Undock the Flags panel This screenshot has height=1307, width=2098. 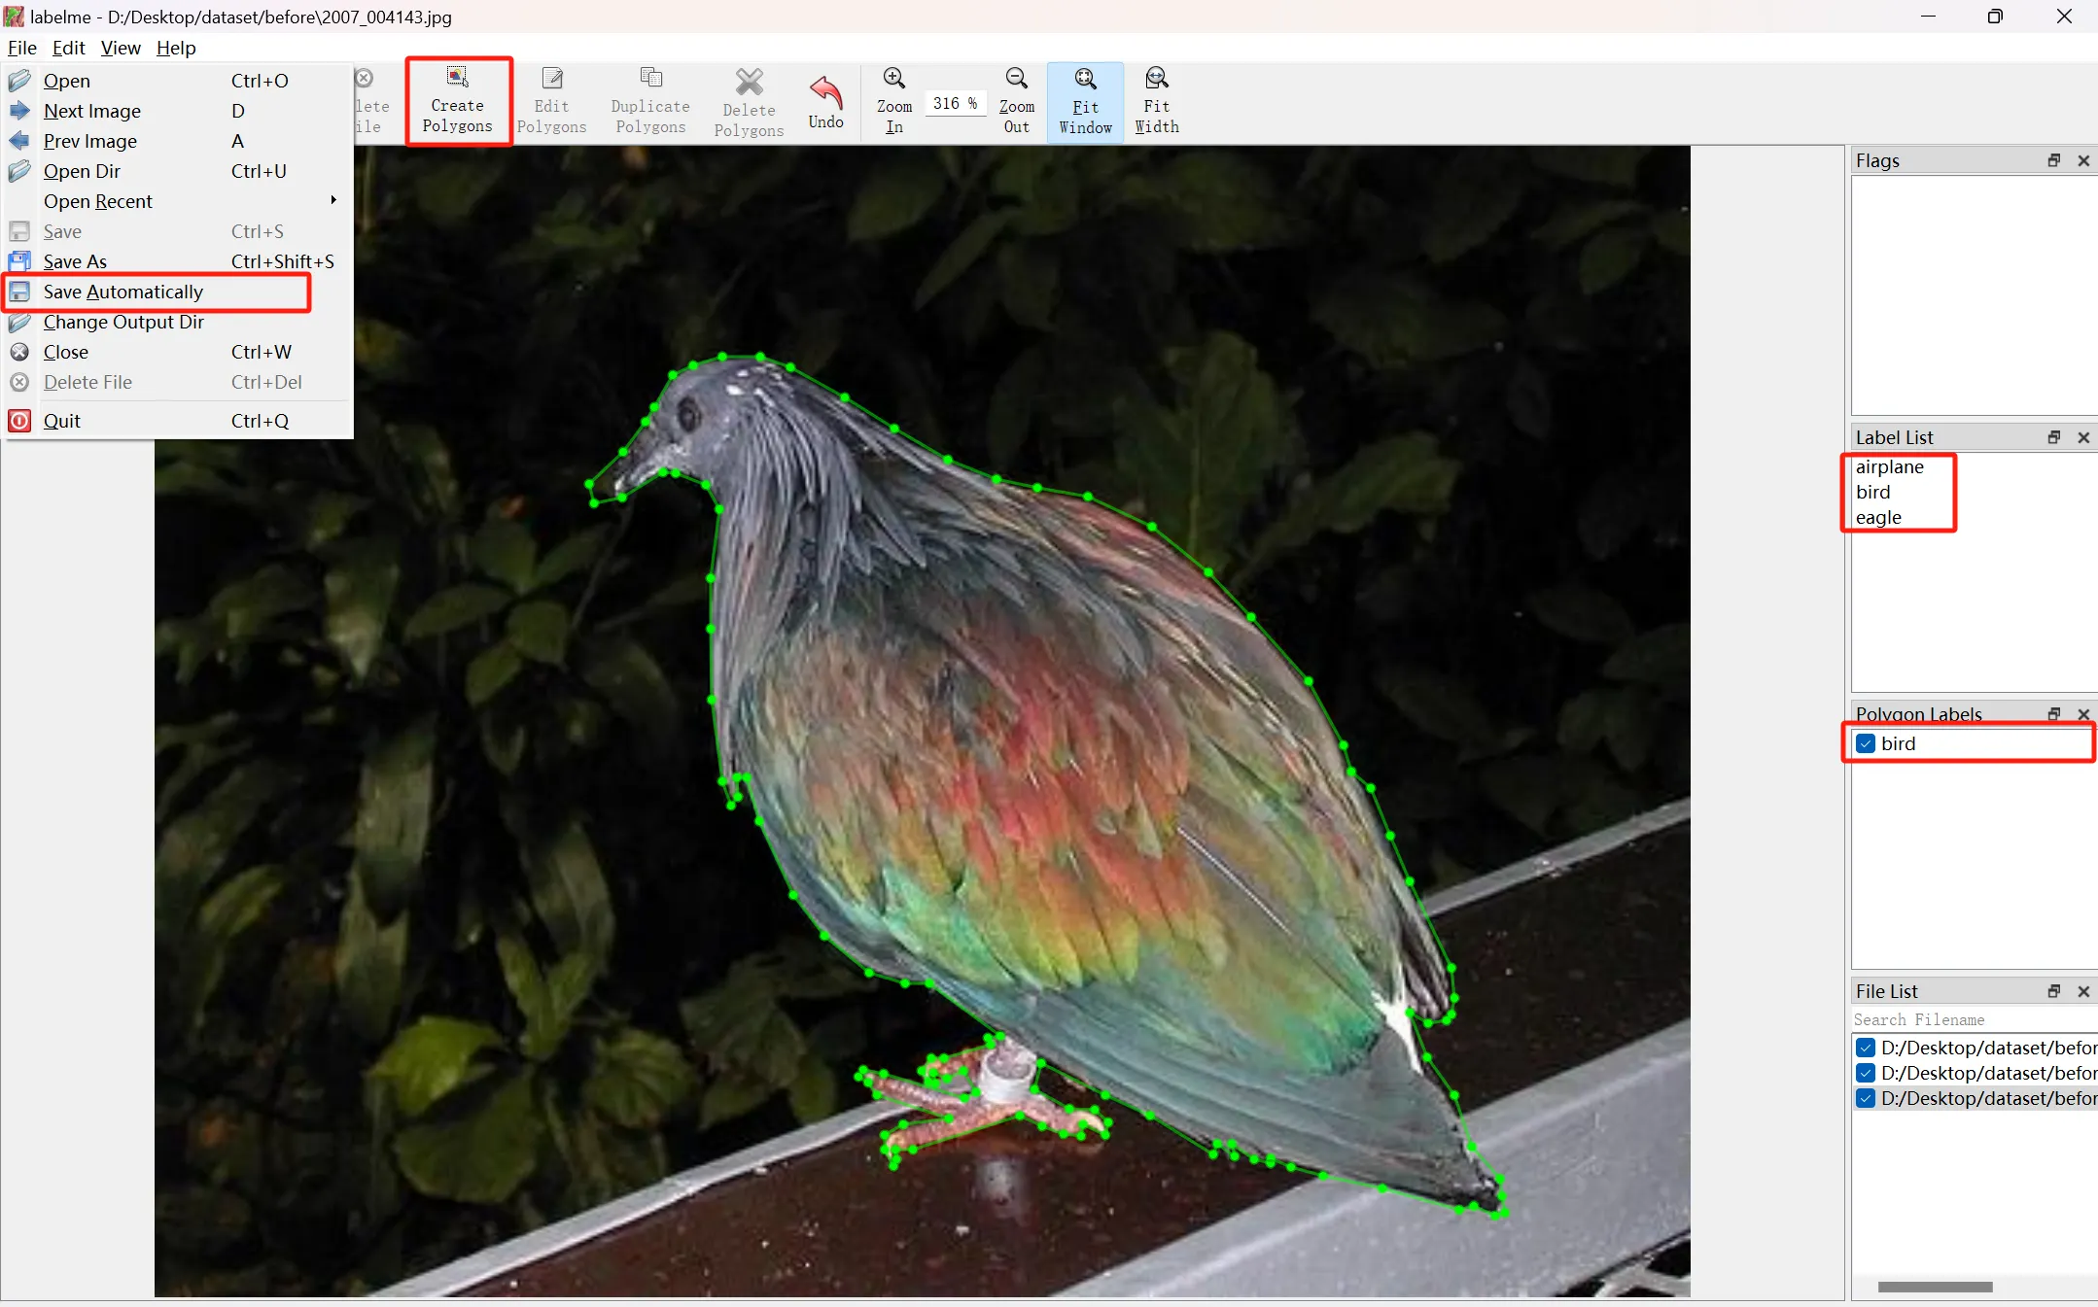coord(2053,160)
